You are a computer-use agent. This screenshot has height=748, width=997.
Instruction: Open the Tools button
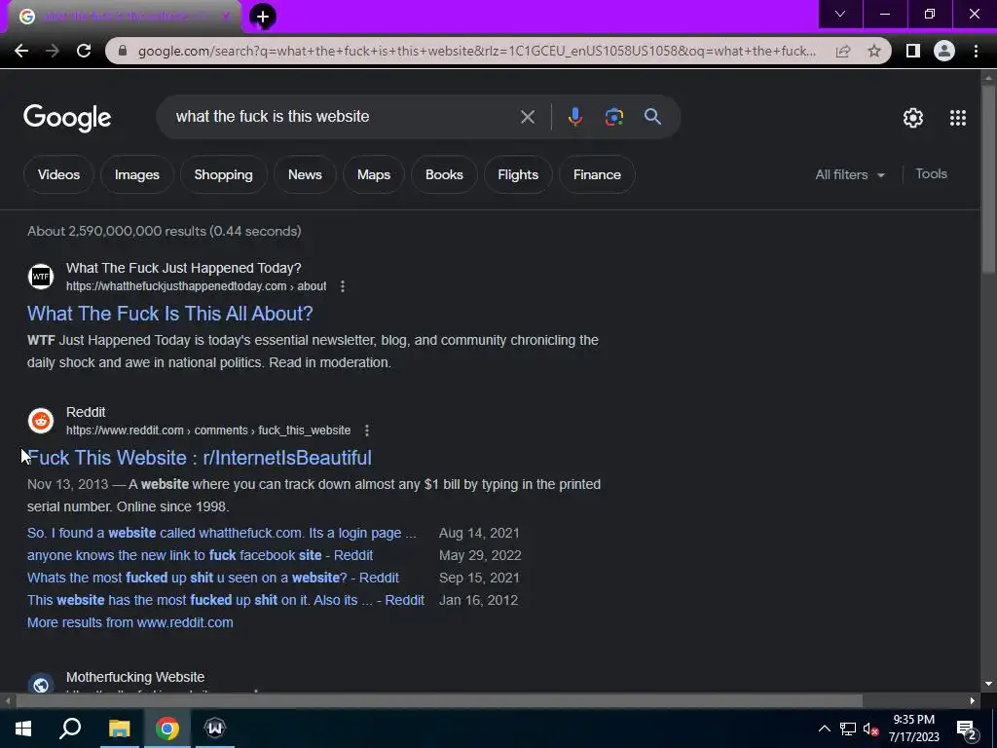click(931, 174)
